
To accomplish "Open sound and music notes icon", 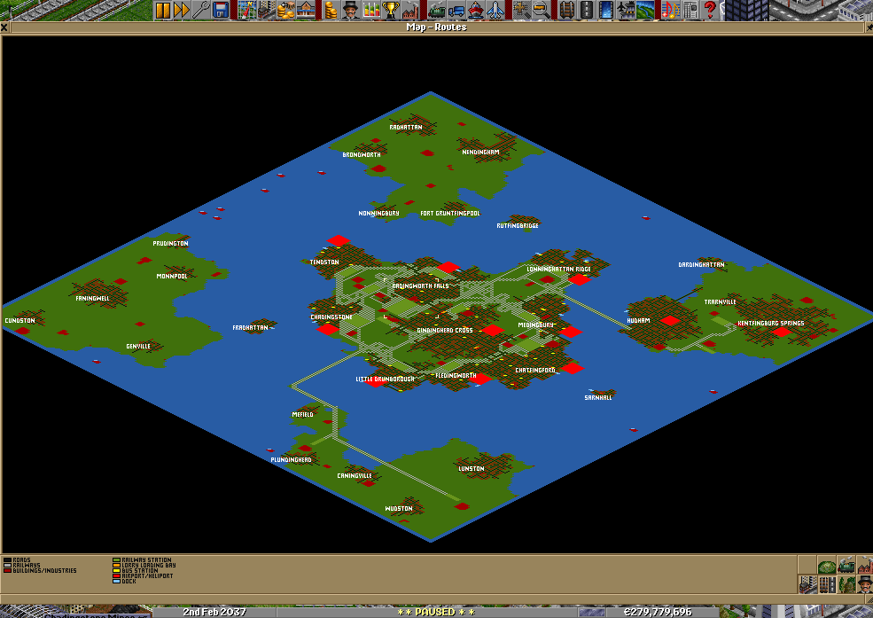I will (x=671, y=10).
